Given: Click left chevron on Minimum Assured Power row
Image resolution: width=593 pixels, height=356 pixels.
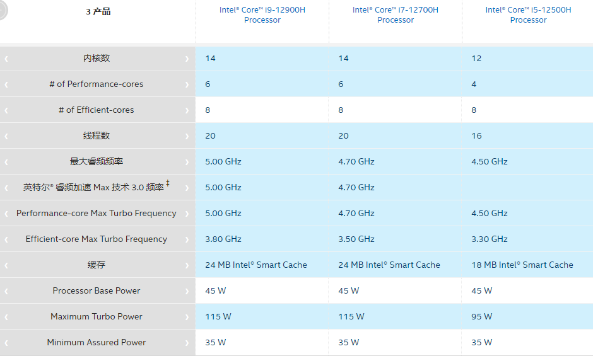Looking at the screenshot, I should (x=6, y=343).
